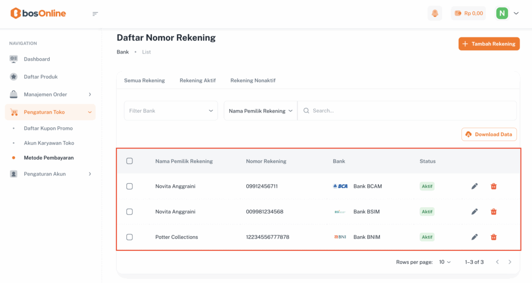532x283 pixels.
Task: Click the Tambah Rekening button
Action: coord(489,44)
